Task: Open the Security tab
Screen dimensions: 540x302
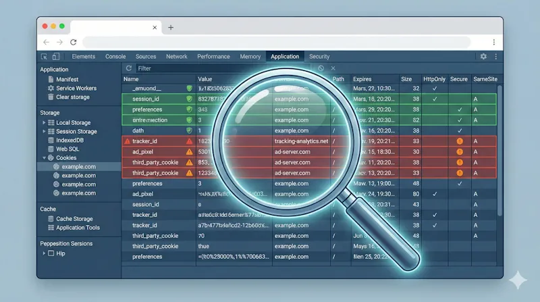Action: [x=319, y=57]
